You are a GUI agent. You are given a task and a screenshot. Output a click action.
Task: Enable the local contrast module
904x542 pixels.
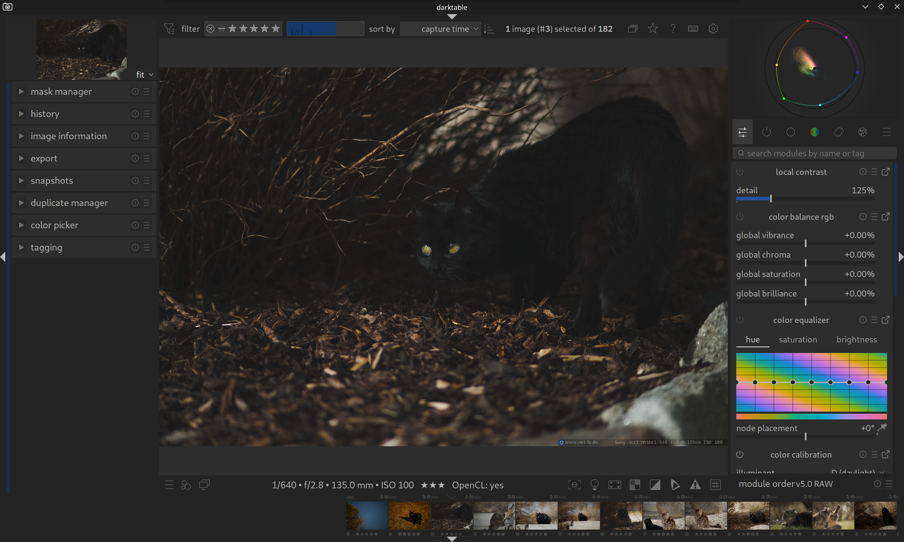pos(740,172)
